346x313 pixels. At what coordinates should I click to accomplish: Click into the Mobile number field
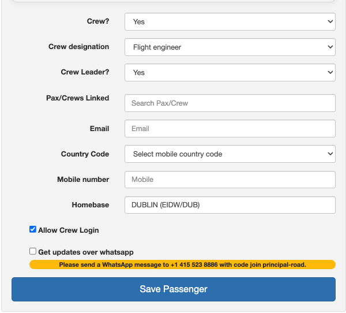coord(230,180)
